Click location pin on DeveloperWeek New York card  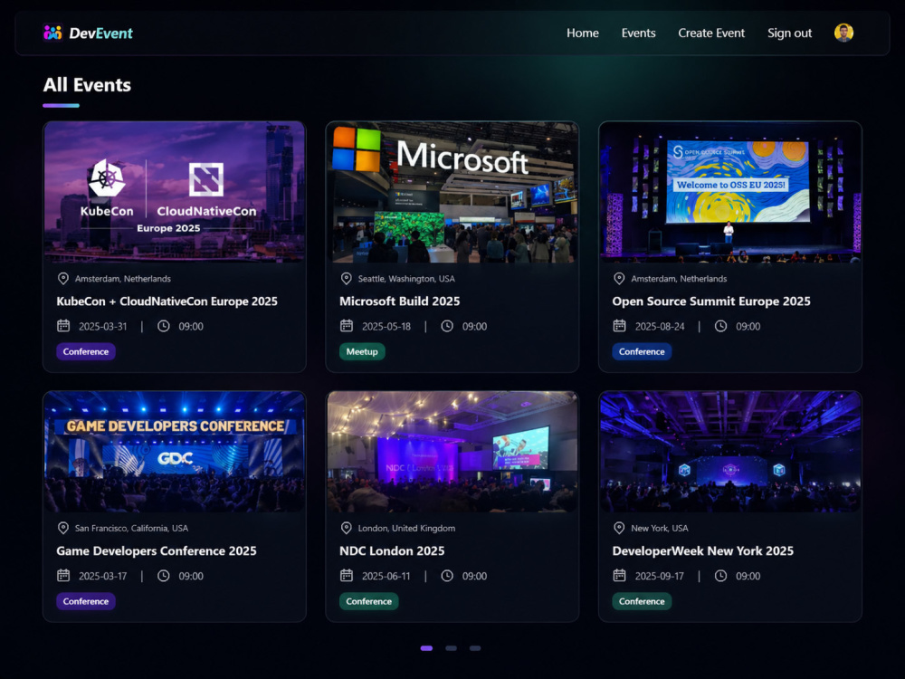pyautogui.click(x=619, y=528)
